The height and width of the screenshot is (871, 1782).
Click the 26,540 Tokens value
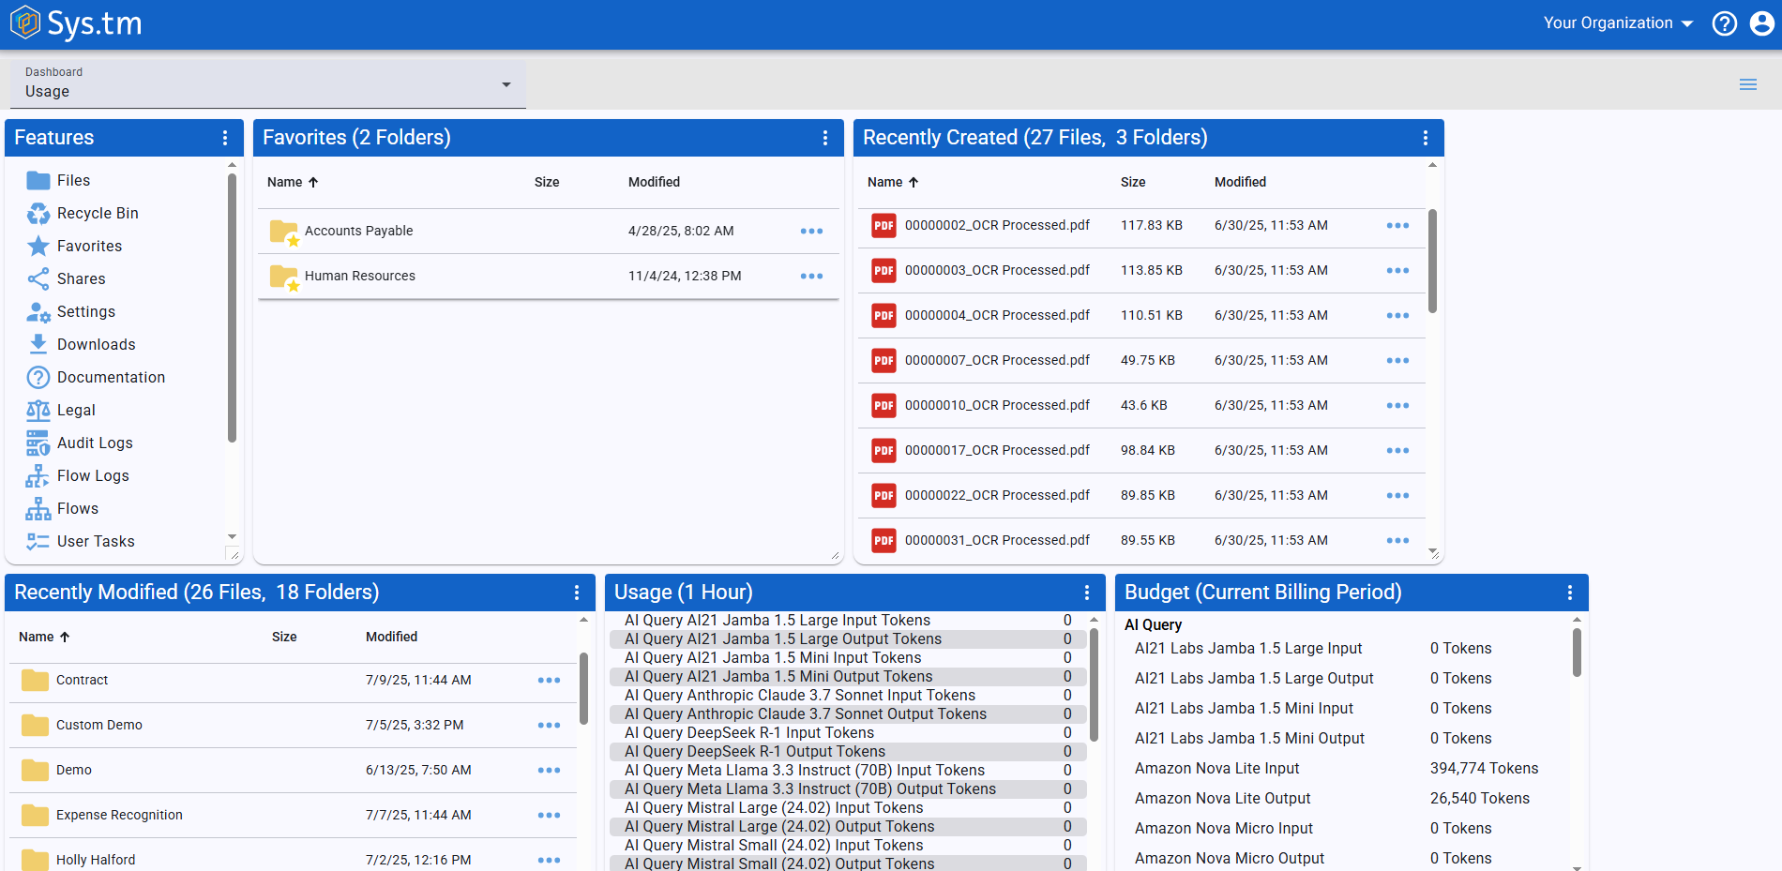(1479, 799)
